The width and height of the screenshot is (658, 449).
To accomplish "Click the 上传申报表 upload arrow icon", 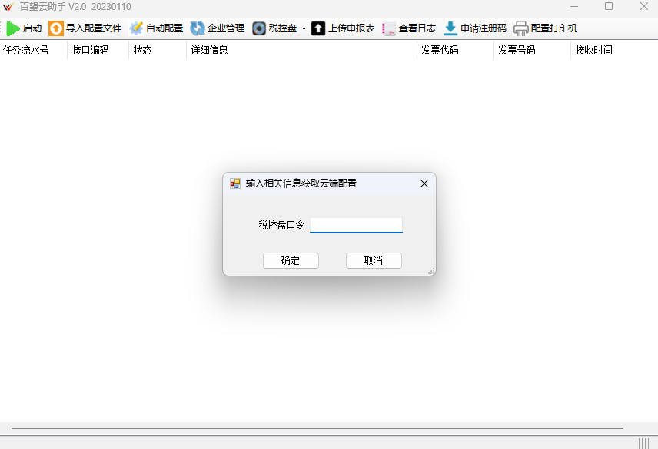I will coord(318,28).
